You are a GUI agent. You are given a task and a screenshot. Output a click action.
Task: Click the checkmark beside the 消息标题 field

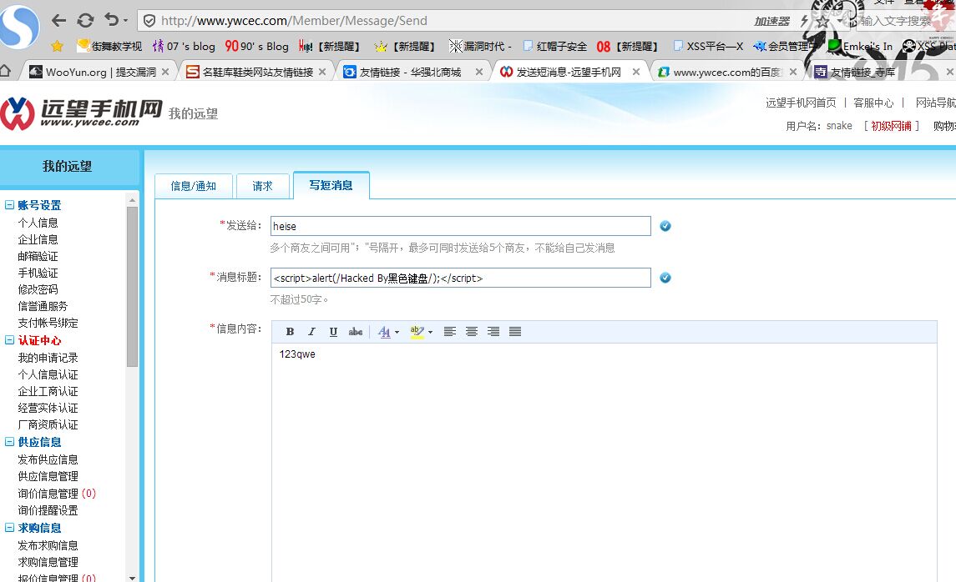pyautogui.click(x=665, y=278)
